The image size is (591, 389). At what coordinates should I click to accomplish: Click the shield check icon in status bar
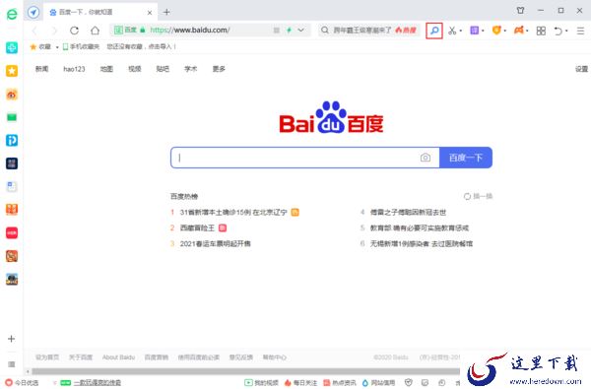click(x=408, y=382)
